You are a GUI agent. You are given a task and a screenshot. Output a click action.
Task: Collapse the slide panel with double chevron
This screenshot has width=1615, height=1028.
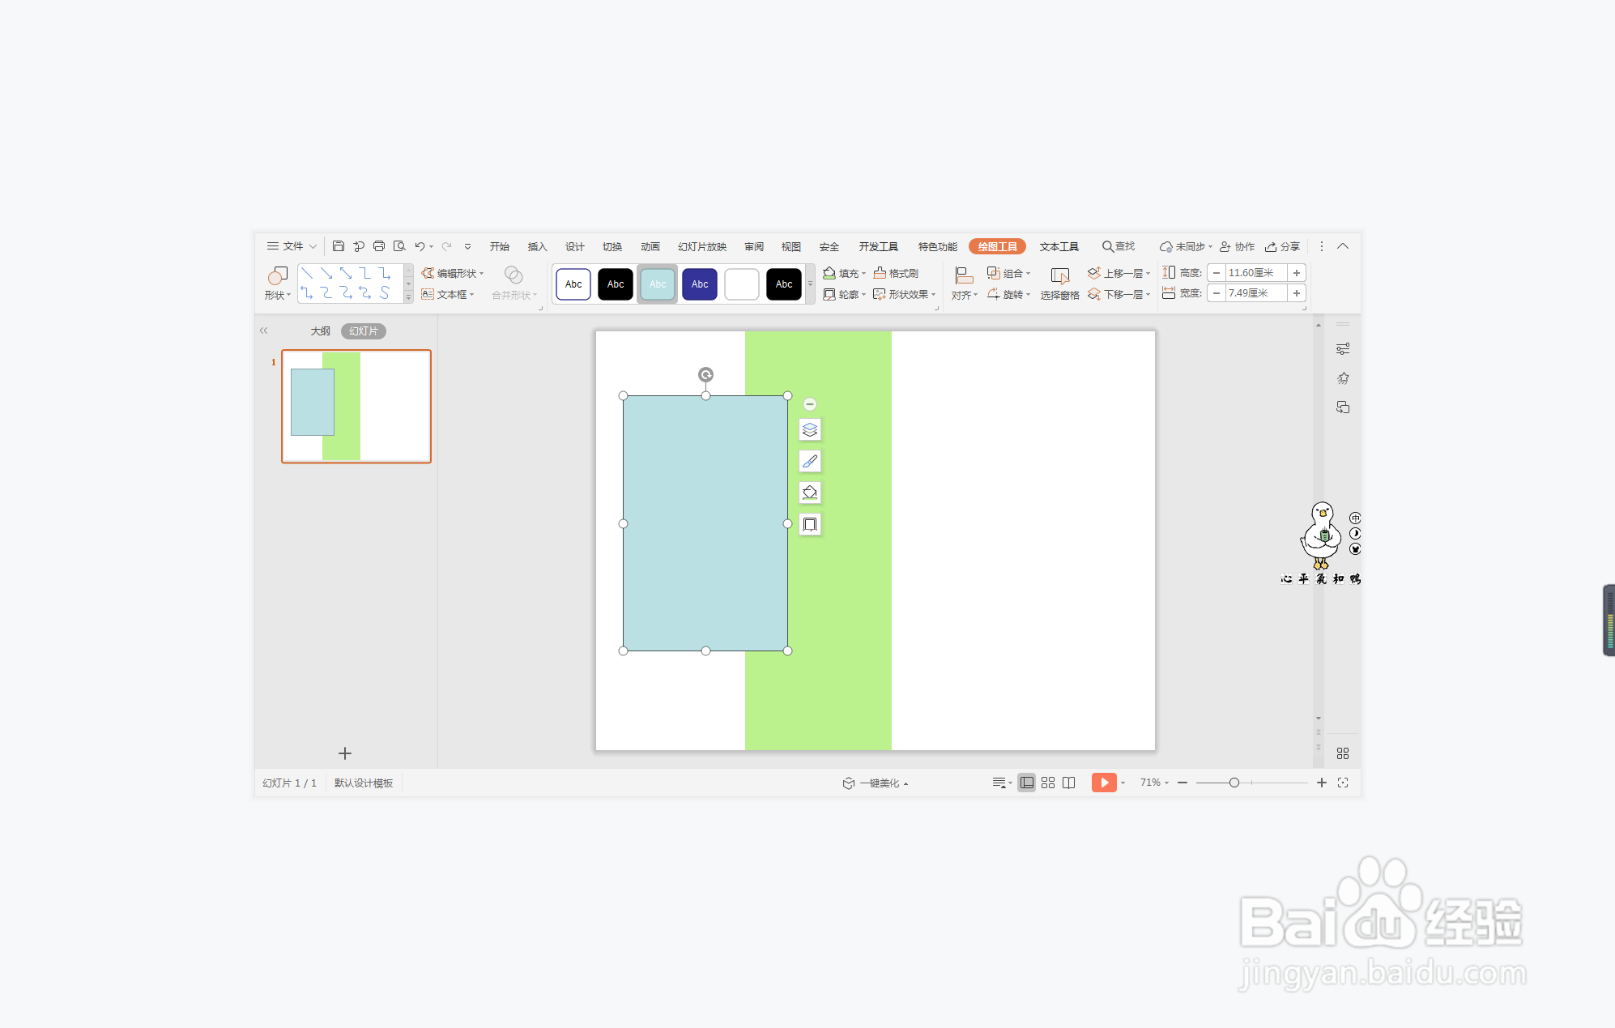pos(263,331)
